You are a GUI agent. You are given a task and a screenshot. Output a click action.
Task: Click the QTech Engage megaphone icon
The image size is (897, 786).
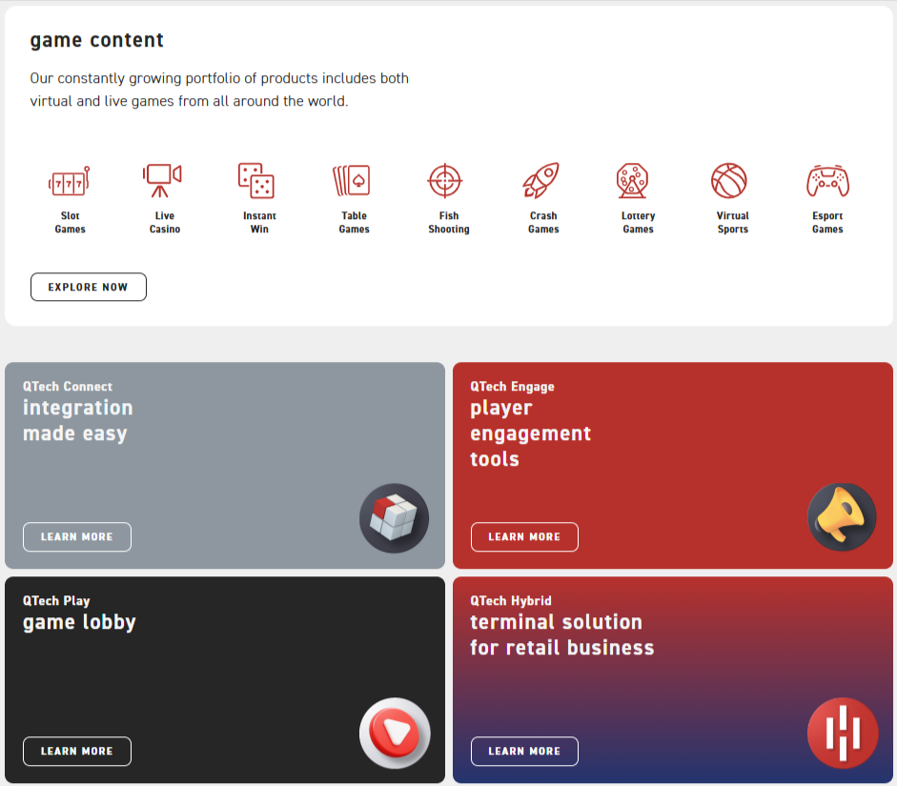click(842, 517)
